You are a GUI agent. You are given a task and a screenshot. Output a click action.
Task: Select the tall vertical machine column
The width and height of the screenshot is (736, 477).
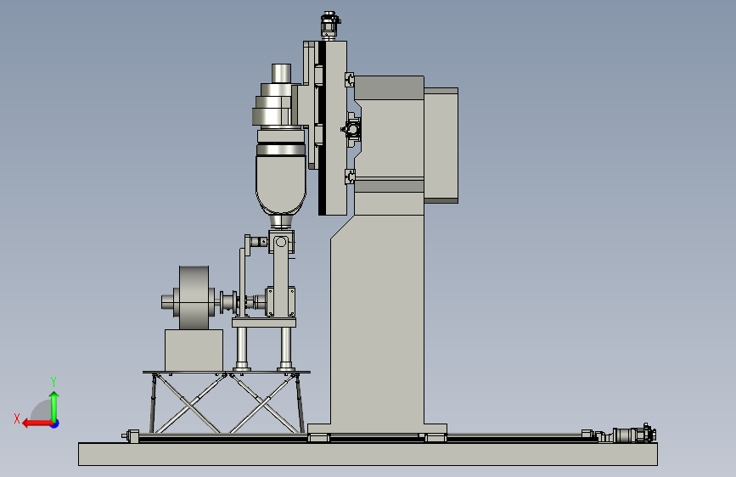click(x=378, y=319)
